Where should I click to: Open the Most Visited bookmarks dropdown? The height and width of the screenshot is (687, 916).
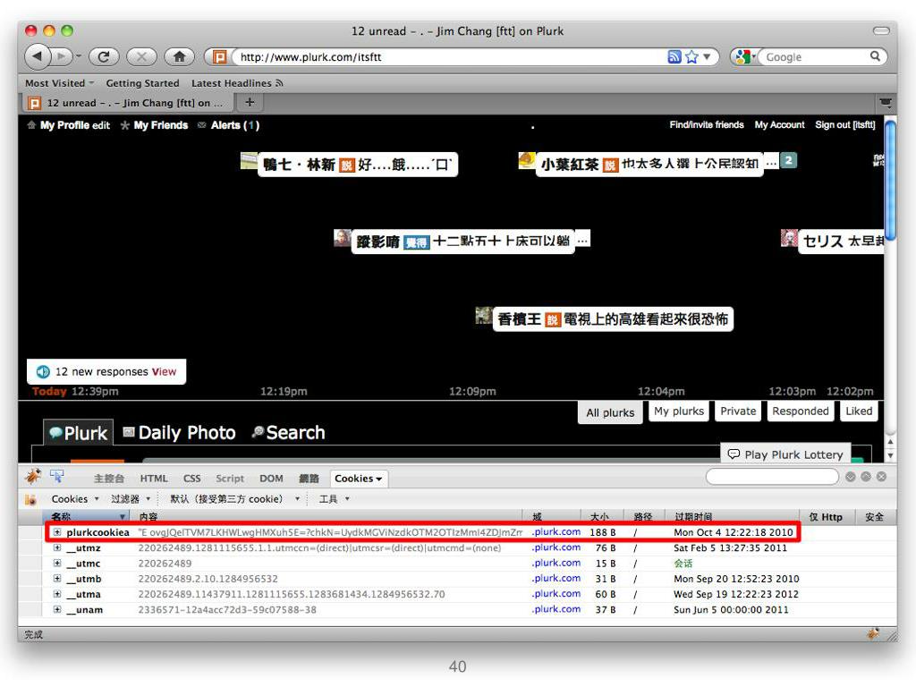pos(59,83)
